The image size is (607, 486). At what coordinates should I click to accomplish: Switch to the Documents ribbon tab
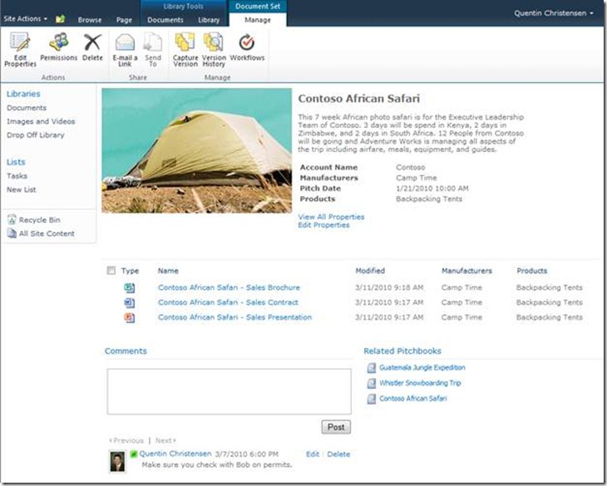click(x=165, y=20)
